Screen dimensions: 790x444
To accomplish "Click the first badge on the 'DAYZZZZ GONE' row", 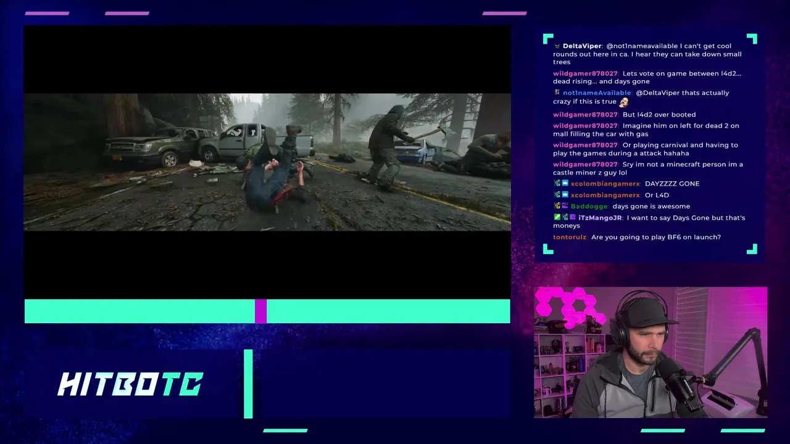I will [557, 184].
